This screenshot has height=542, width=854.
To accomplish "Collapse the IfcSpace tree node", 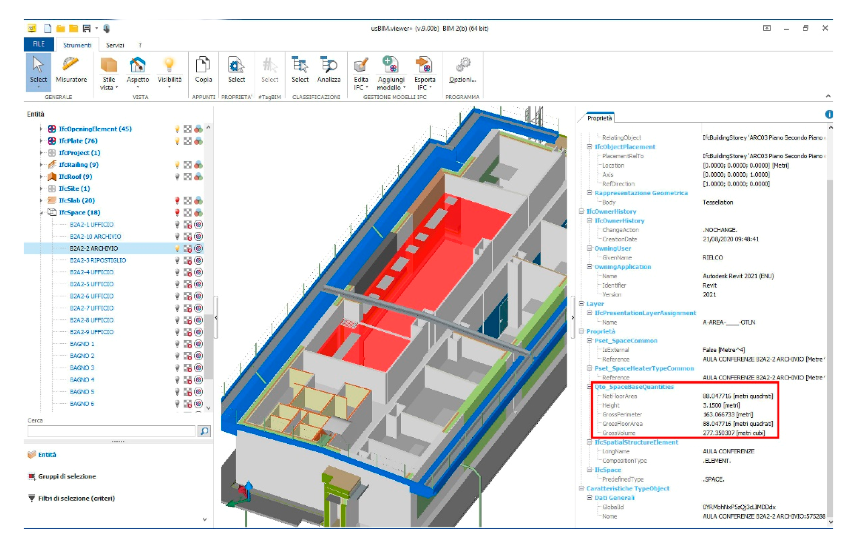I will click(41, 212).
